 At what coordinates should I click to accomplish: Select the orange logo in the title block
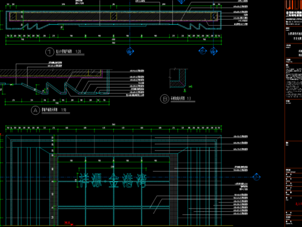pos(294,5)
